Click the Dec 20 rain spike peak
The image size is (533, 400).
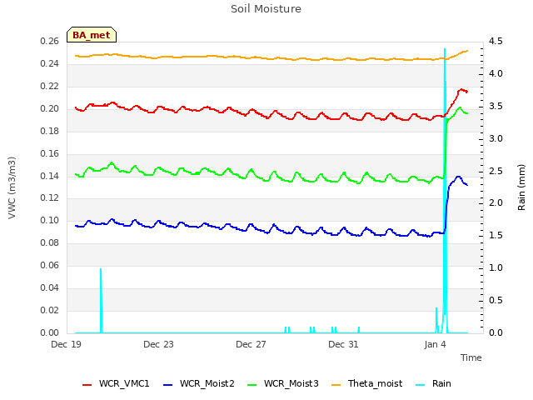101,269
